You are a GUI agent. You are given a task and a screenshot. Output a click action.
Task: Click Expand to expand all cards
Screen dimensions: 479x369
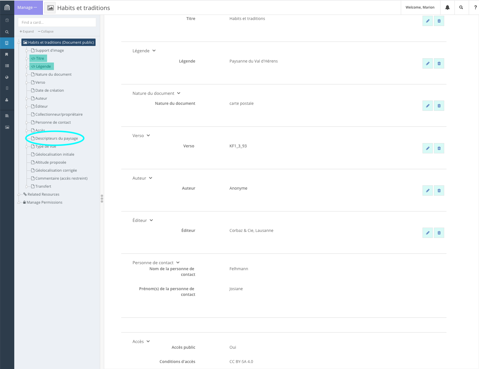click(x=27, y=31)
